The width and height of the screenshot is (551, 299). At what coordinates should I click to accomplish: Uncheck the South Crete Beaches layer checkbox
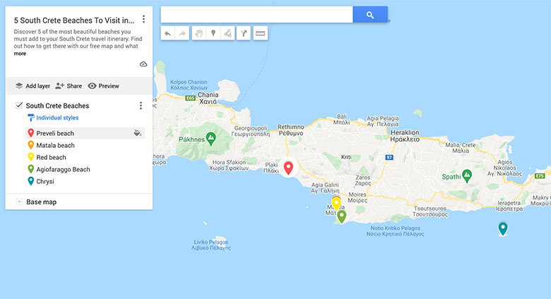[x=19, y=105]
